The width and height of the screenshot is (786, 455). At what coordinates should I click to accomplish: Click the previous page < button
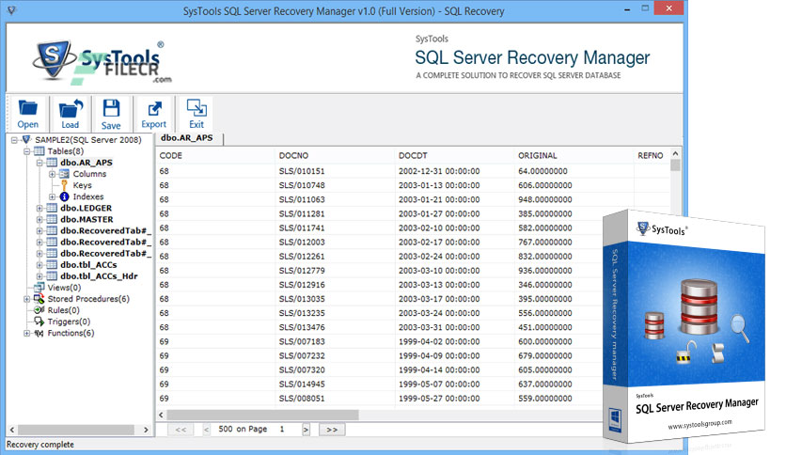pyautogui.click(x=207, y=430)
